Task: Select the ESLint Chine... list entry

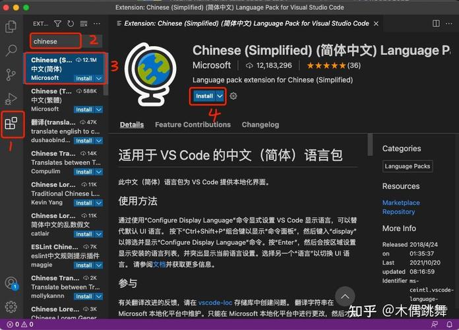Action: point(66,256)
